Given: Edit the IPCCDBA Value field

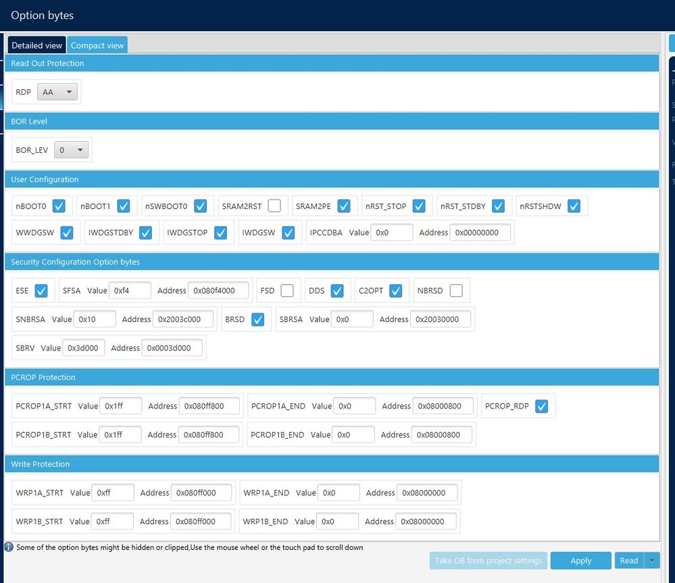Looking at the screenshot, I should click(x=392, y=233).
